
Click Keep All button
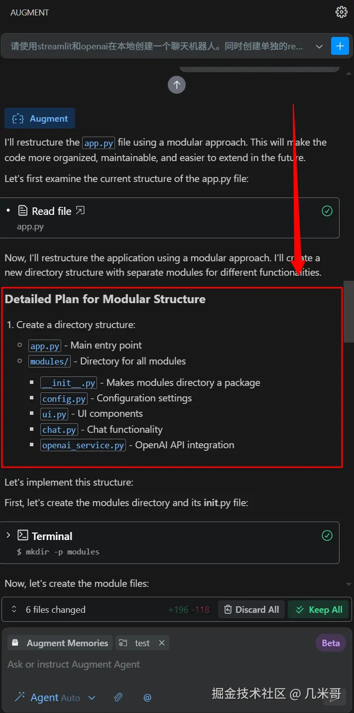(x=319, y=609)
